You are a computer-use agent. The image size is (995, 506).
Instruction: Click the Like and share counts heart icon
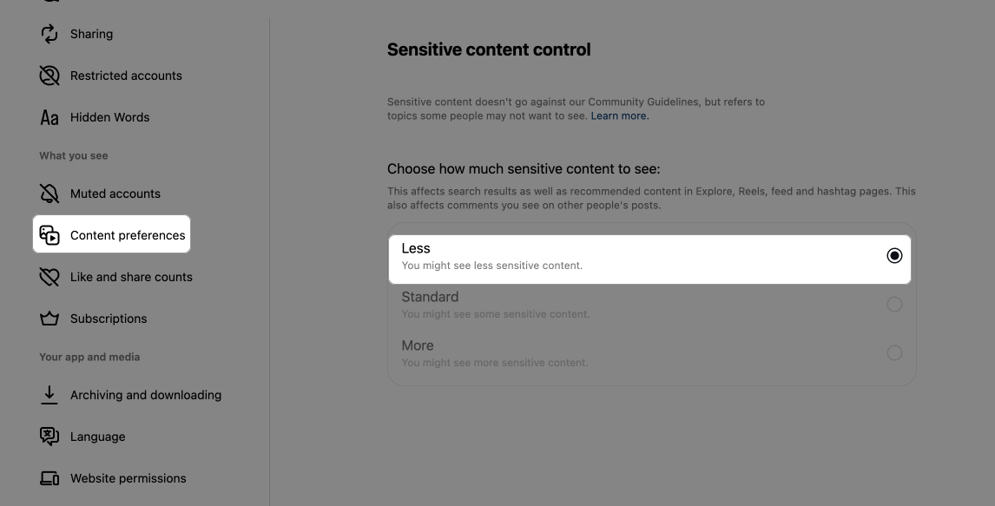[49, 277]
